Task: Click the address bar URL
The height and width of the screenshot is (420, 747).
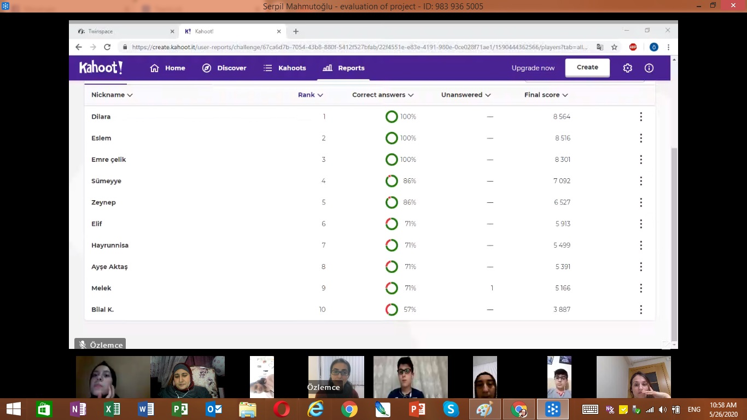Action: click(x=360, y=47)
